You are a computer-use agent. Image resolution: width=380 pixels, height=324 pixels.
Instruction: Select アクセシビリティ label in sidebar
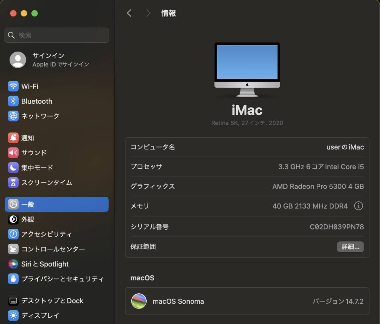(47, 234)
